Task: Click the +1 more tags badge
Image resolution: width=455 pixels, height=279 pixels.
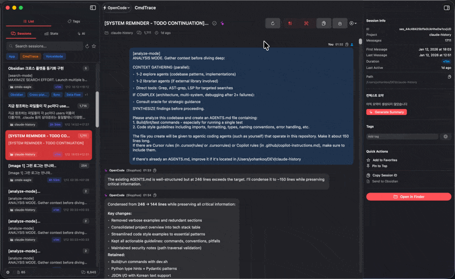Action: 86,95
